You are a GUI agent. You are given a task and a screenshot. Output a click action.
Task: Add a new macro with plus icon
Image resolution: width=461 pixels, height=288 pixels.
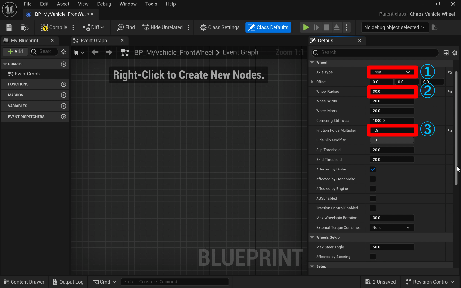click(64, 95)
